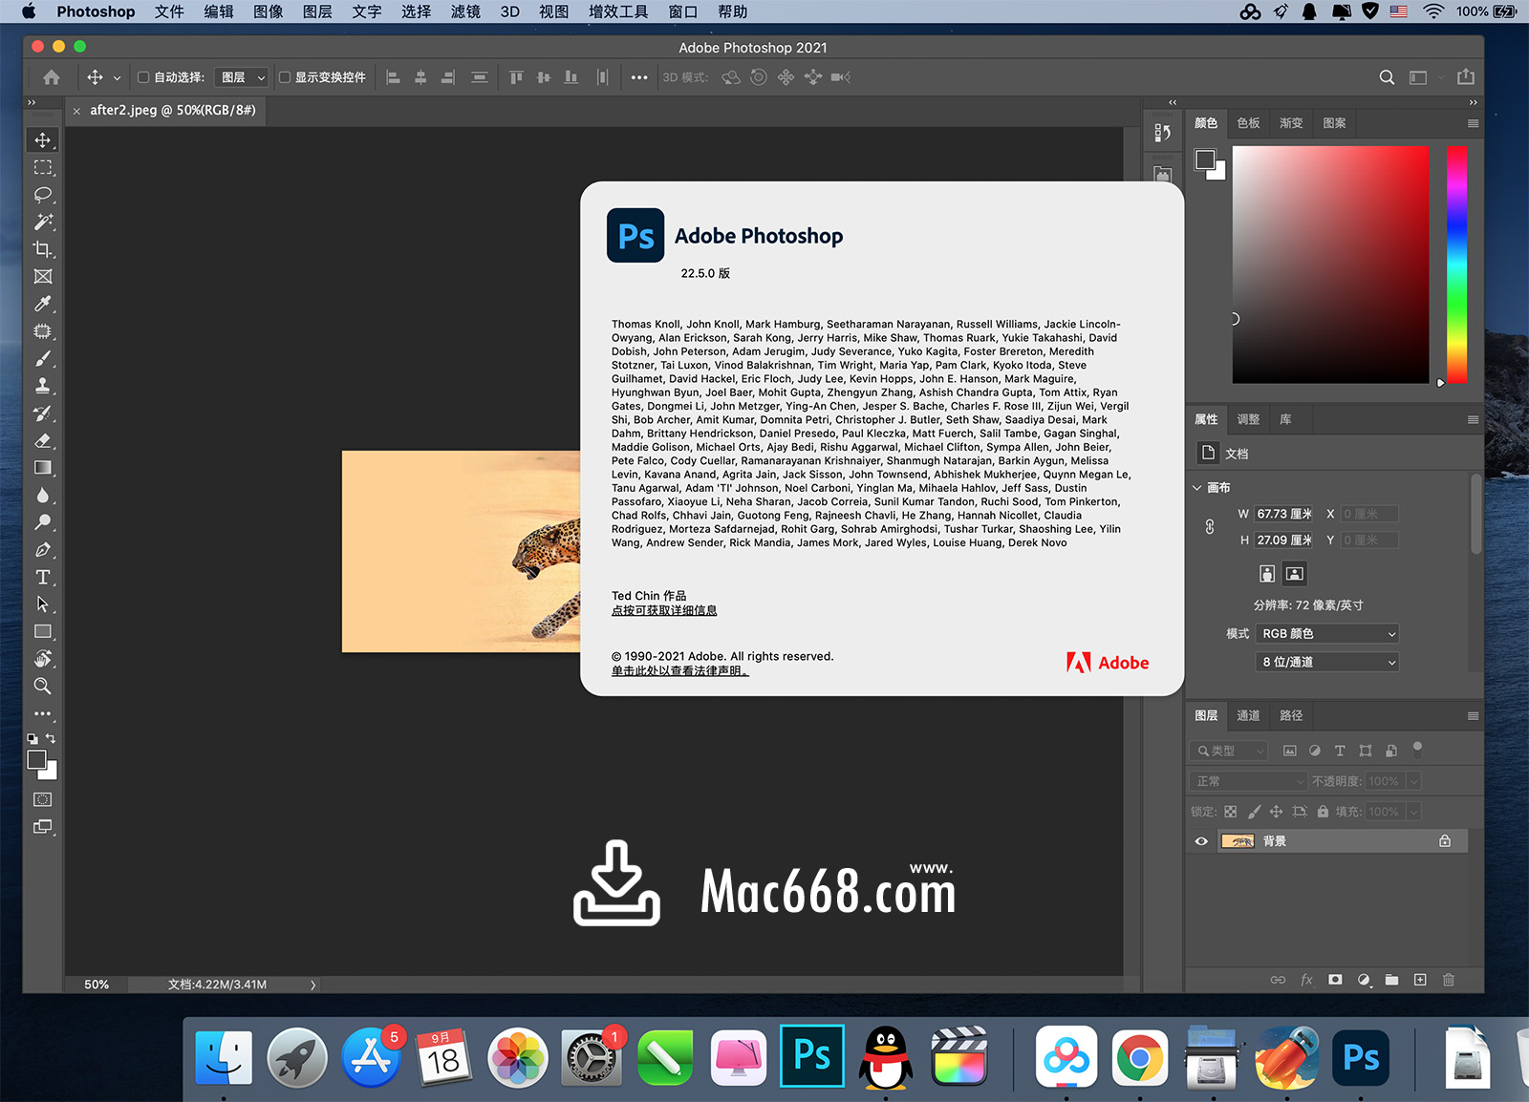Select the Path Selection tool

43,604
